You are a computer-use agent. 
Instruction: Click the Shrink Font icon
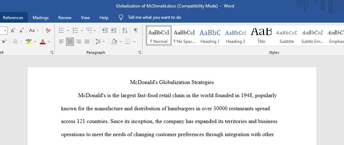click(x=21, y=30)
